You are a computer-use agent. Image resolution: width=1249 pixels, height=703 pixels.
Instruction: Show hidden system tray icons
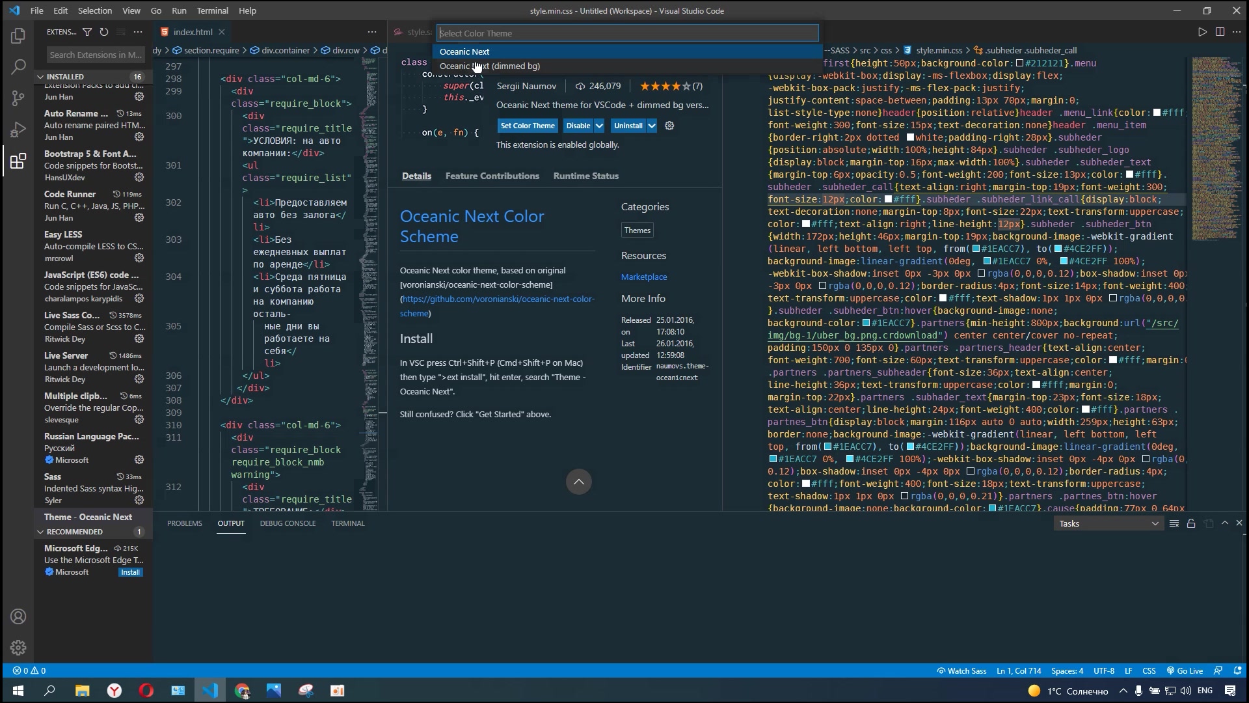[x=1123, y=691]
